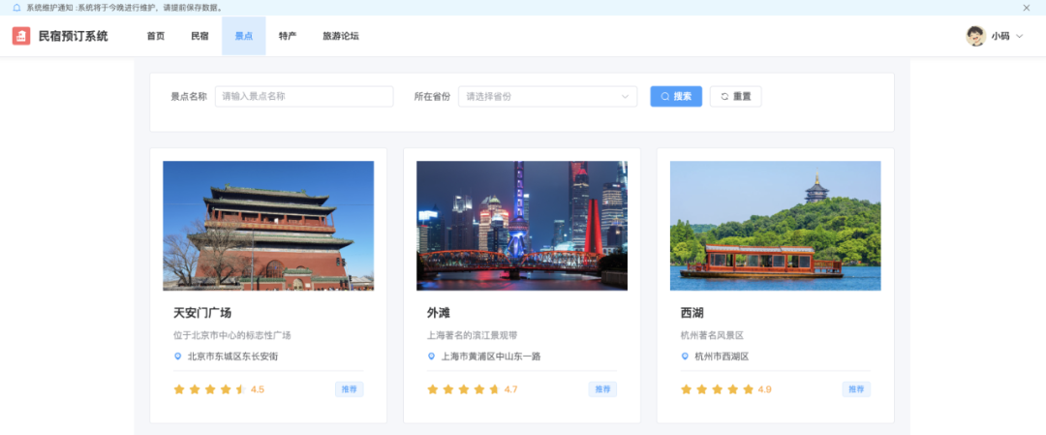Click the 4.5 rating value
The height and width of the screenshot is (435, 1046).
258,388
